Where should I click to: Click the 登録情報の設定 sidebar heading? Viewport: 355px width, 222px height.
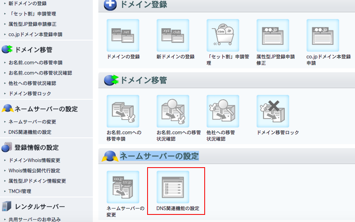click(x=36, y=148)
